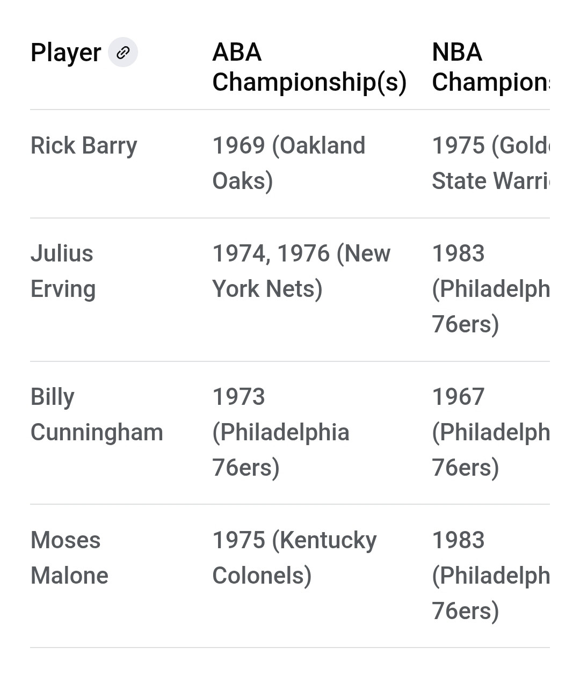Click Moses Malone's 1983 Philadelphia 76ers NBA cell
This screenshot has height=676, width=580.
491,576
